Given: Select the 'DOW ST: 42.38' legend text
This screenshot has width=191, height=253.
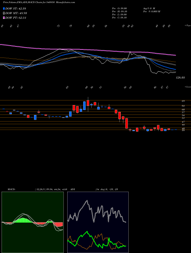Looking at the screenshot, I should tap(16, 8).
